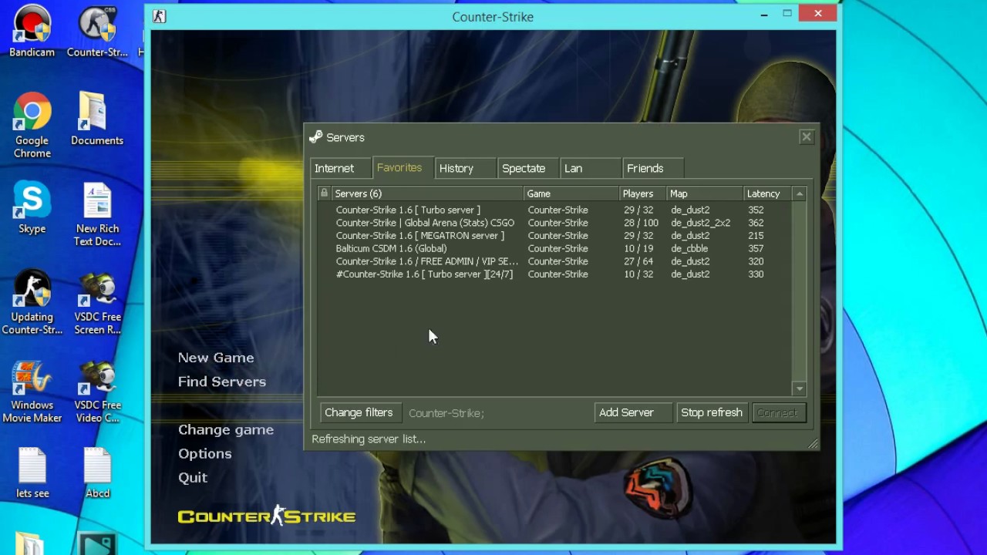
Task: Sort the list by Latency column
Action: coord(767,193)
